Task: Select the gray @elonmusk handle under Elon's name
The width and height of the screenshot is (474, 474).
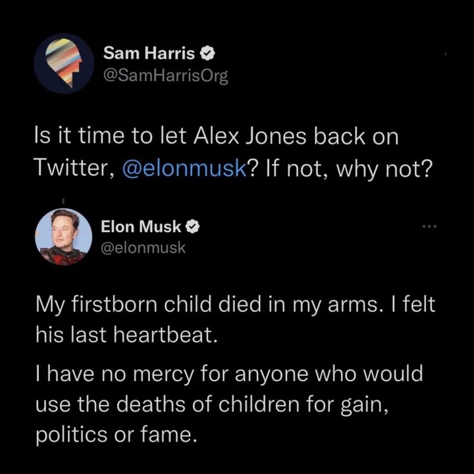Action: point(143,248)
